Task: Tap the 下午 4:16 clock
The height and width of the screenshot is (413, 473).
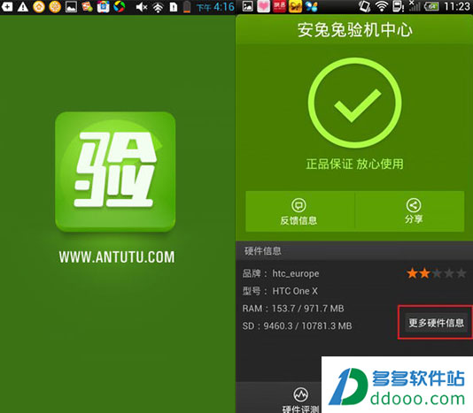Action: click(x=215, y=7)
